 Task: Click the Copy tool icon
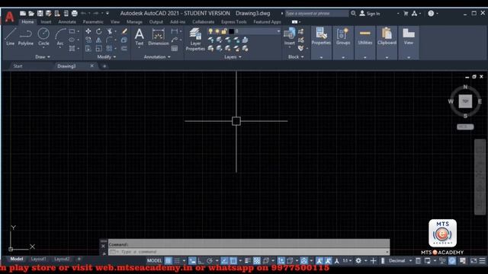pos(88,40)
